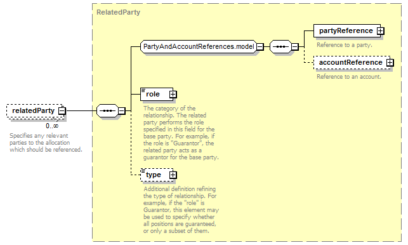Click the 0..∞ cardinality label
This screenshot has height=245, width=408.
coord(52,126)
